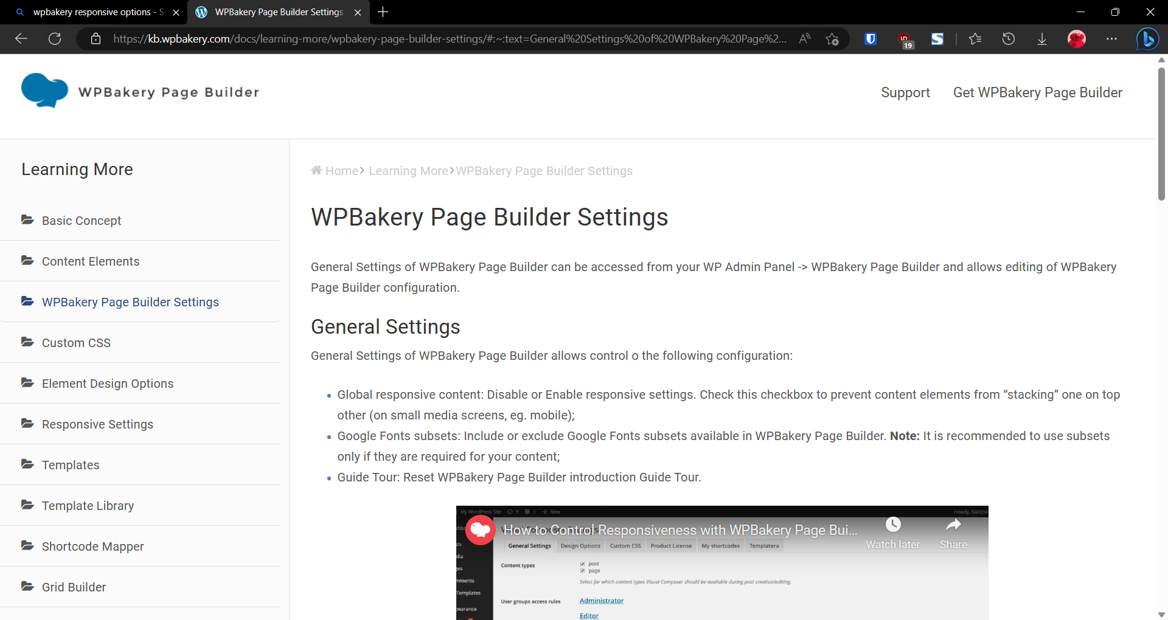Image resolution: width=1168 pixels, height=620 pixels.
Task: Click the 'General Settings' heading
Action: 385,327
